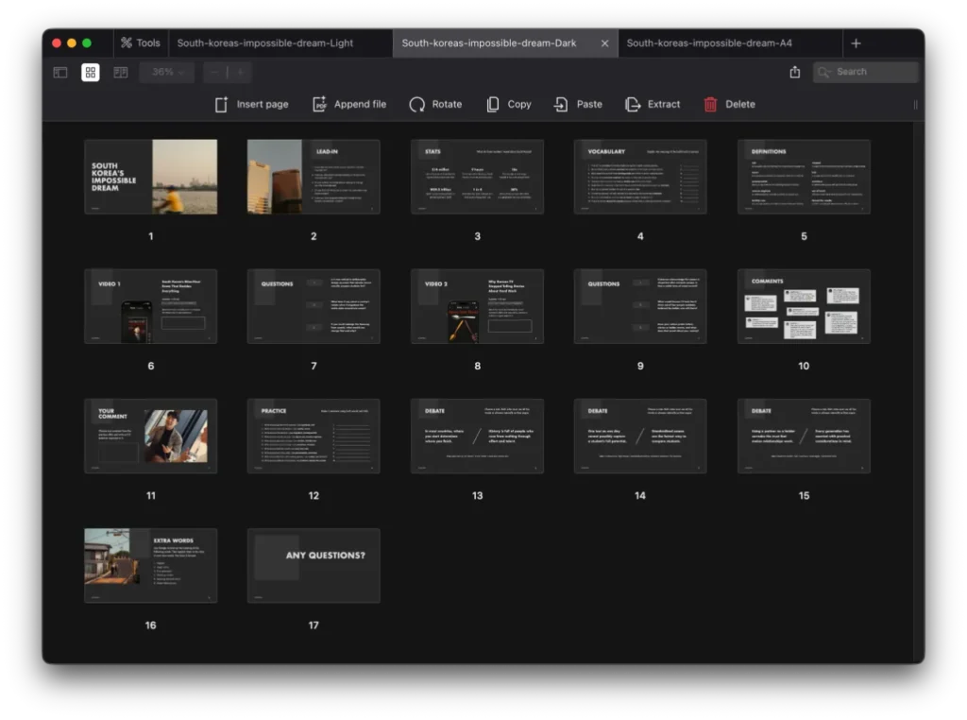Select page 2 Lead-in thumbnail

[x=314, y=177]
